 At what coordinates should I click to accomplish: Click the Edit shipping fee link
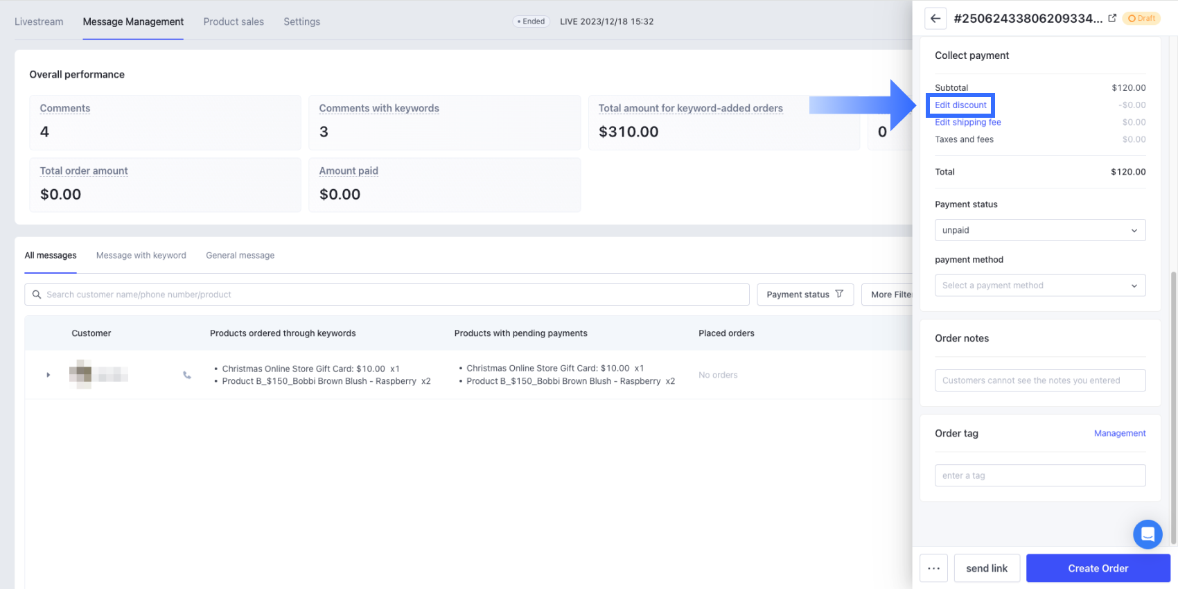967,123
